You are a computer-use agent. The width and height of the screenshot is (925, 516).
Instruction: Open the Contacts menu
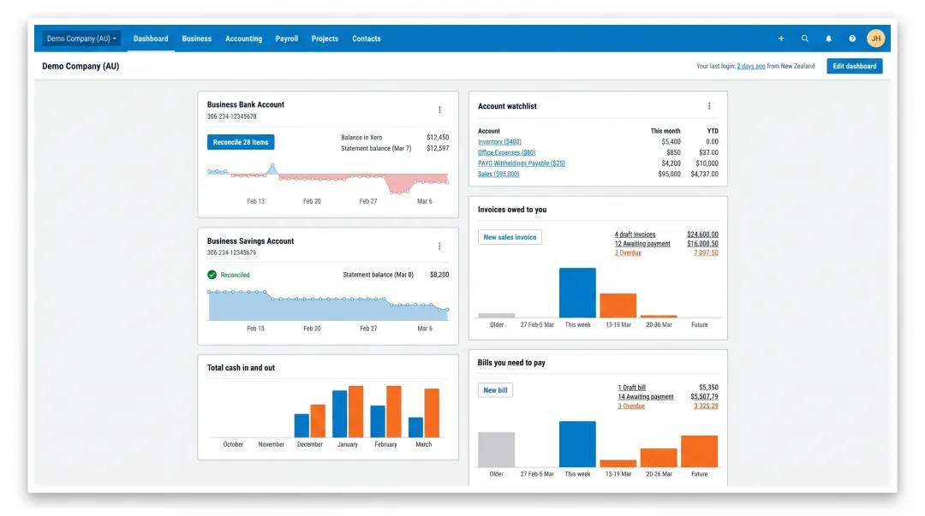pyautogui.click(x=367, y=39)
